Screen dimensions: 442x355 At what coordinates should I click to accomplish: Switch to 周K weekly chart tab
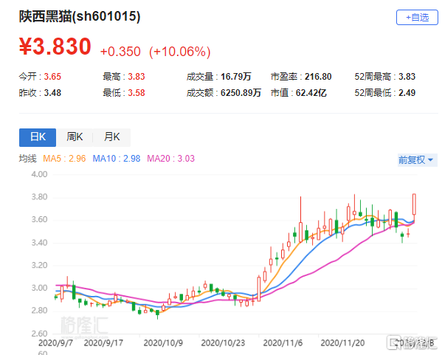(x=75, y=137)
